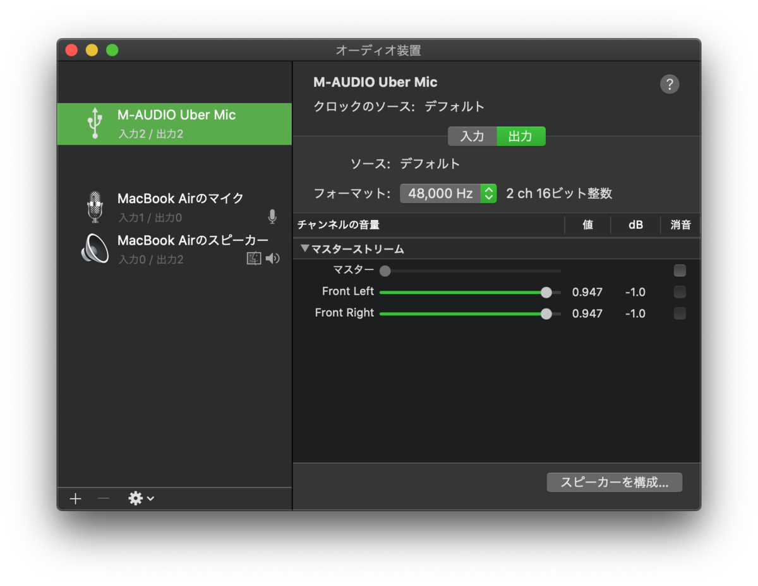Viewport: 758px width, 586px height.
Task: Mute the Front Left channel
Action: point(680,292)
